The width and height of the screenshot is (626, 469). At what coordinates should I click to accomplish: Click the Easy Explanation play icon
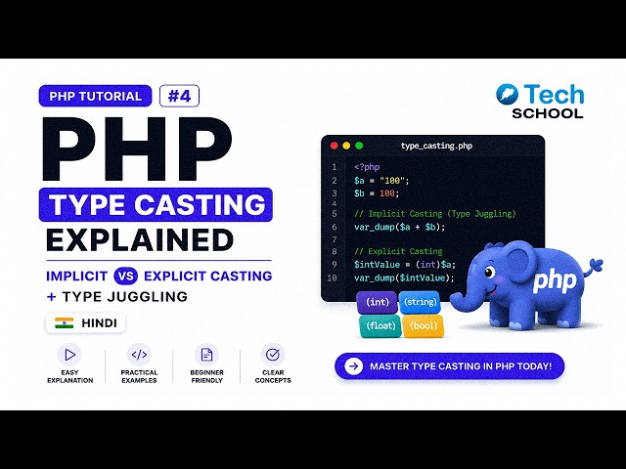(69, 355)
